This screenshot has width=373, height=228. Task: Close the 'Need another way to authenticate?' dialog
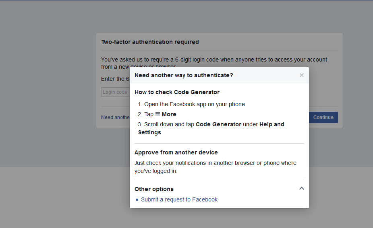301,75
